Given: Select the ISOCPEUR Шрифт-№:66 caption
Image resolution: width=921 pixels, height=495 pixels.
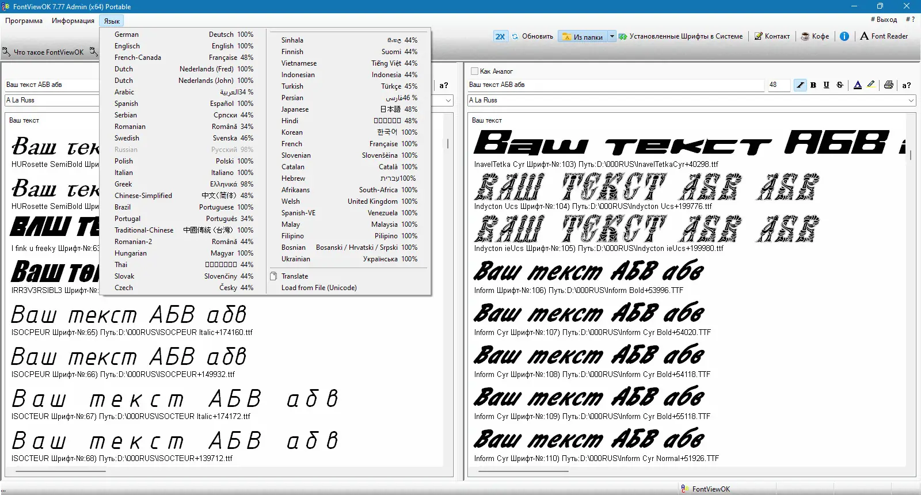Looking at the screenshot, I should (123, 374).
